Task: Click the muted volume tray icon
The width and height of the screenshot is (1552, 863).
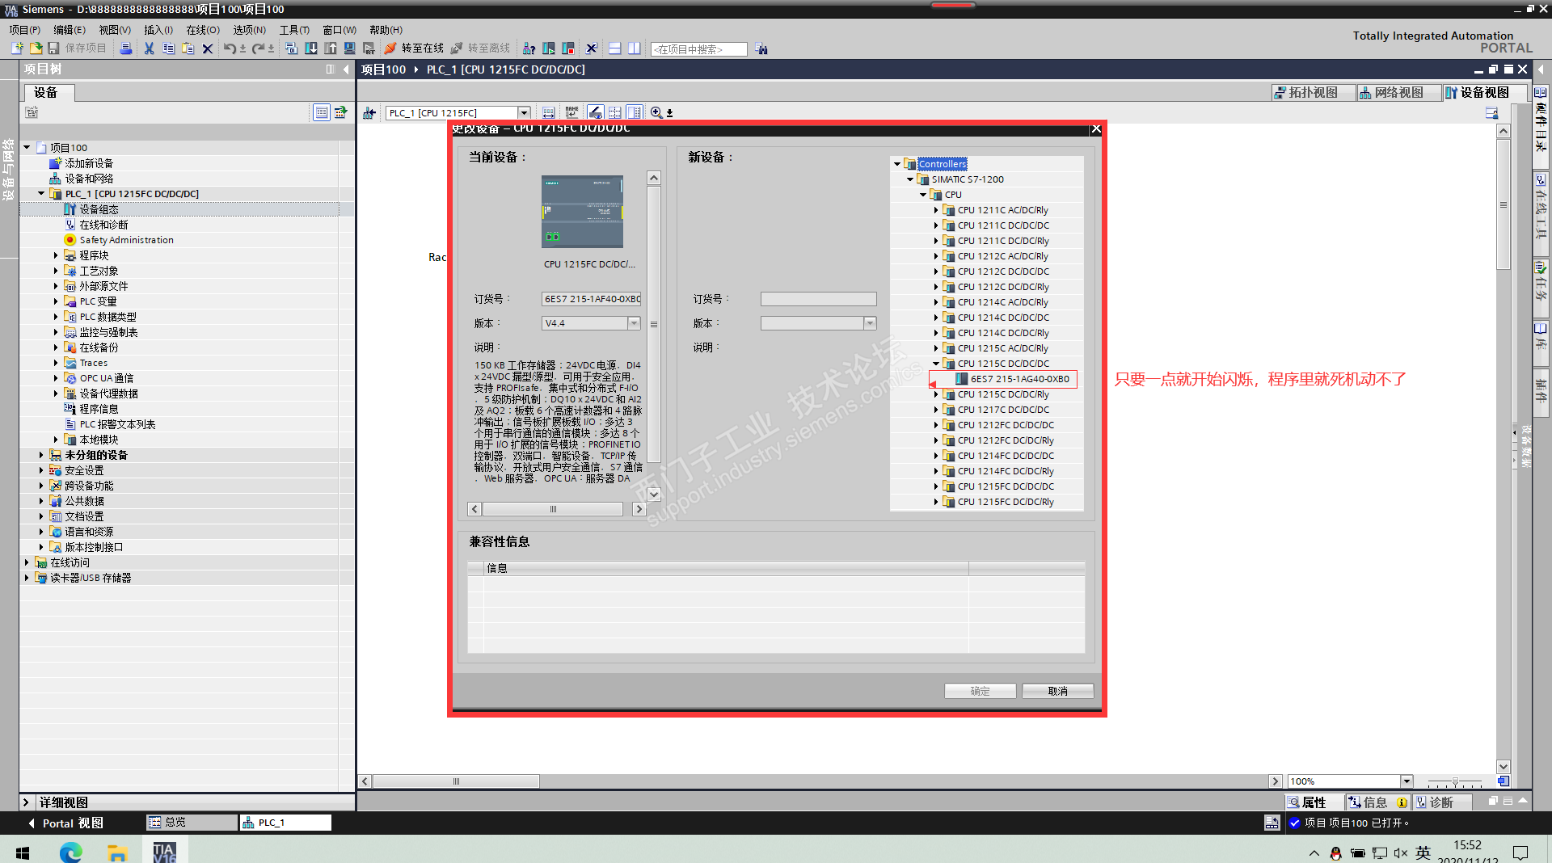Action: pos(1401,853)
